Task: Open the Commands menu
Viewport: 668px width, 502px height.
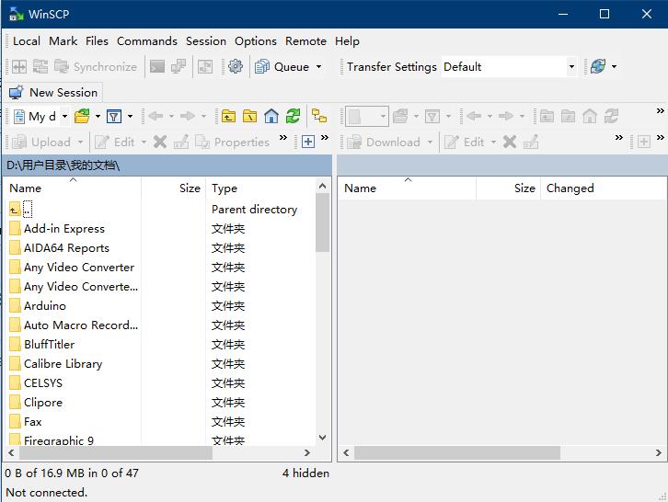Action: click(146, 40)
